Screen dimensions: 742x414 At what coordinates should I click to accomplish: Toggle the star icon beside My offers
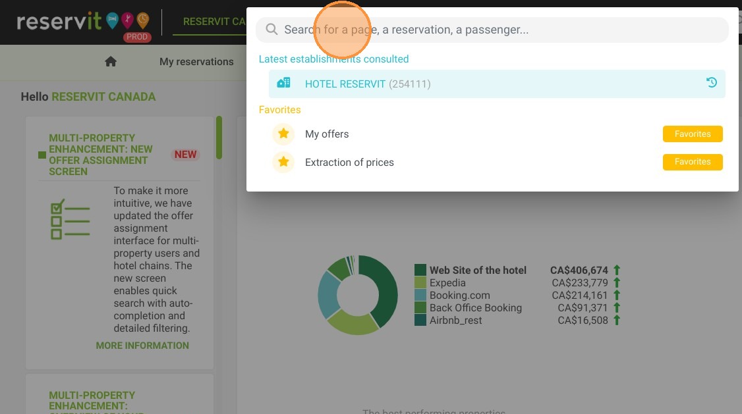[x=283, y=134]
